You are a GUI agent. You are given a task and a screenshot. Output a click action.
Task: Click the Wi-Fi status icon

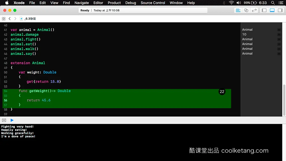pos(231,3)
